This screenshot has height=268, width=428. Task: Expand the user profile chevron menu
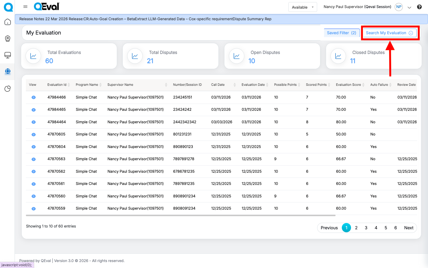(x=409, y=7)
